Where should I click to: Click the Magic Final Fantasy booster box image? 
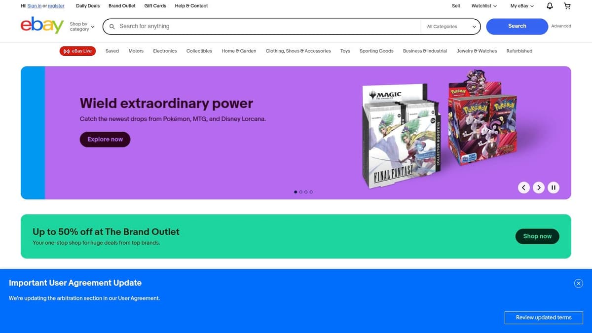(401, 136)
